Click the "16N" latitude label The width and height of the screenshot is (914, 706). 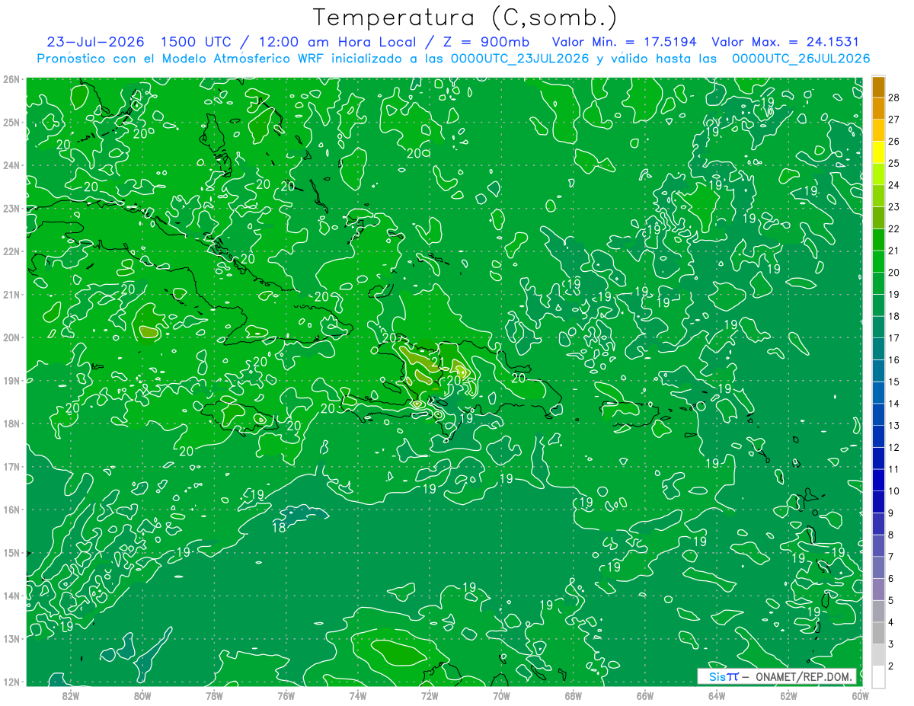11,510
